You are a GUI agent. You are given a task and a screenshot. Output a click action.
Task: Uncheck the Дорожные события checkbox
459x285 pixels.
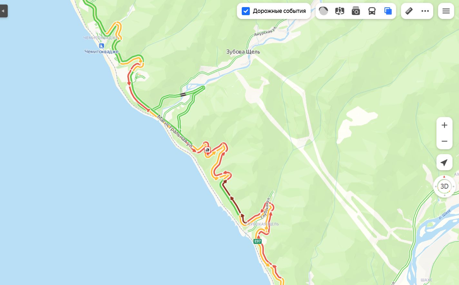[x=246, y=11]
